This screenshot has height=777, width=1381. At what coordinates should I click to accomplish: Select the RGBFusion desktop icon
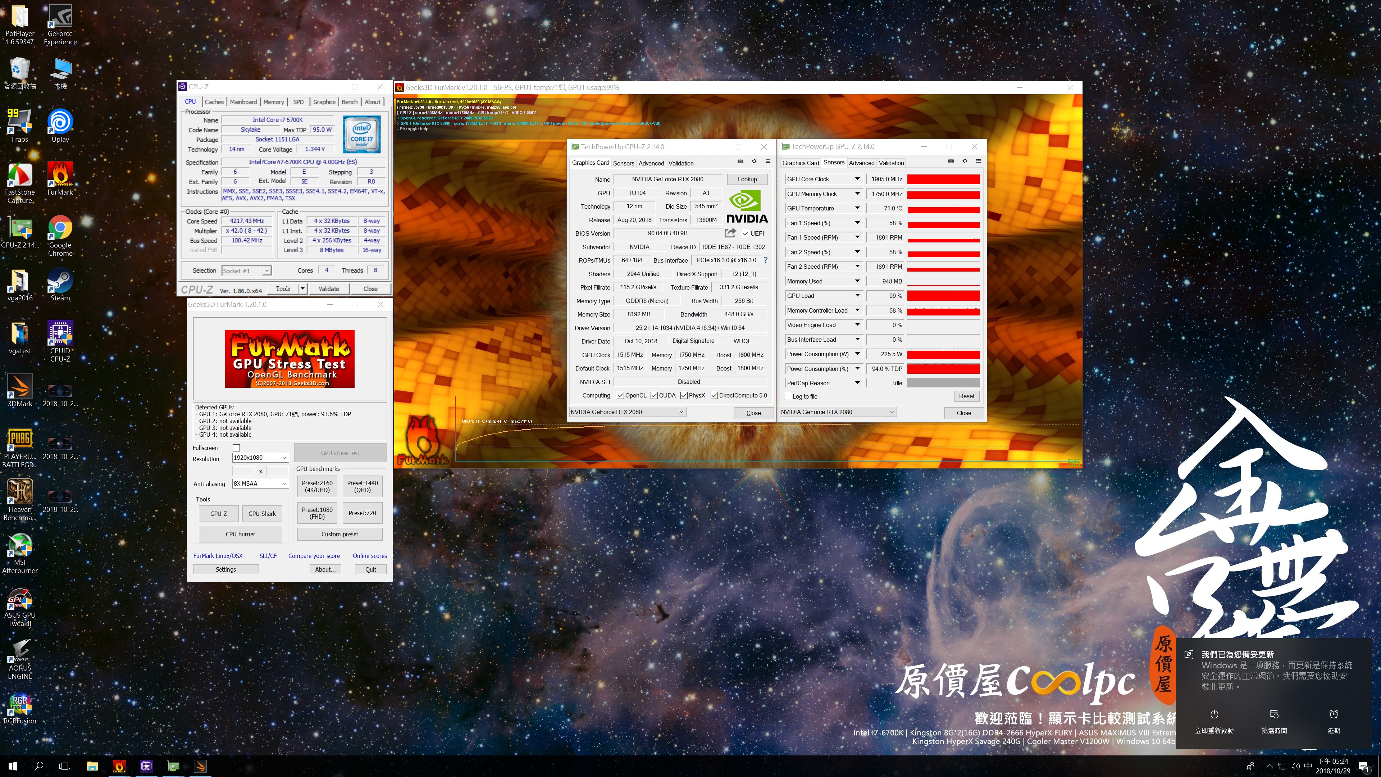[x=20, y=708]
